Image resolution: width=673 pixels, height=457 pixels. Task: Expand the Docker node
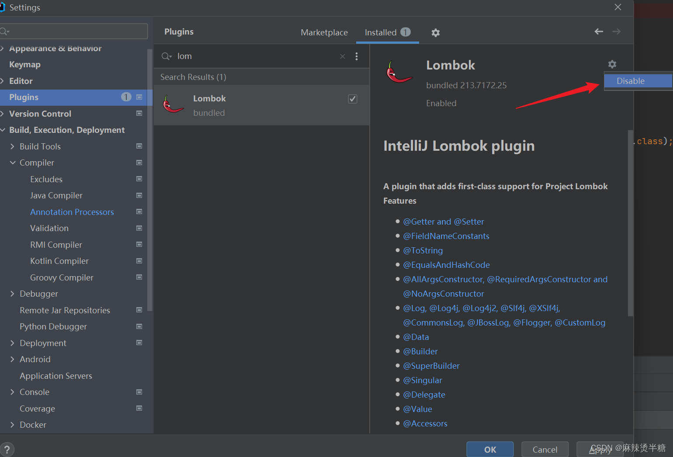pos(12,425)
